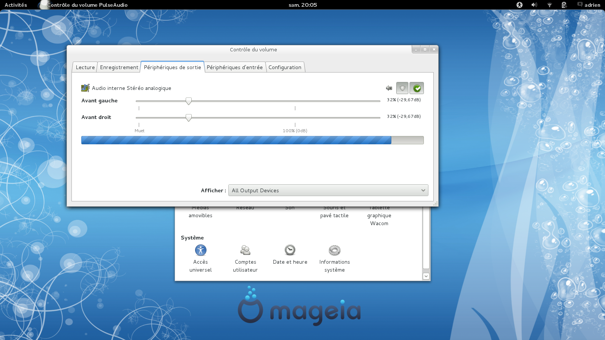Click the Avant gauche channel label

pyautogui.click(x=99, y=100)
